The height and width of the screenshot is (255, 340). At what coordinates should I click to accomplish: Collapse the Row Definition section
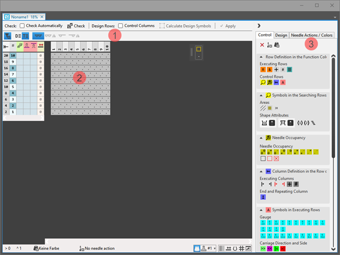[261, 57]
